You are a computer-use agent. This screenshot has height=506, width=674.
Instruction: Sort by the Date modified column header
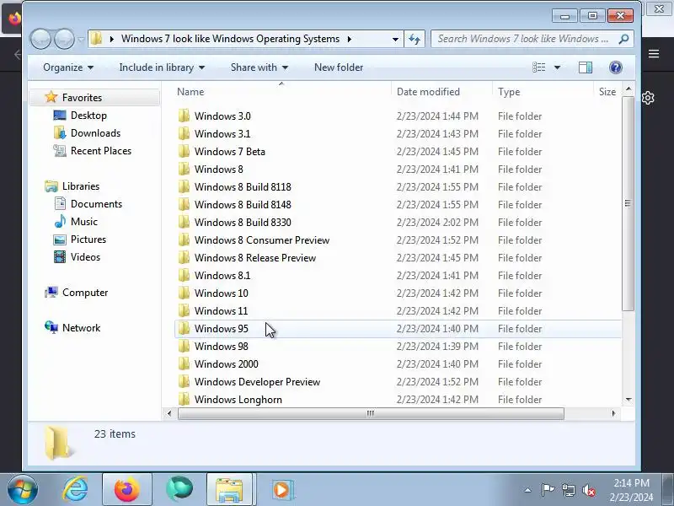click(x=428, y=92)
